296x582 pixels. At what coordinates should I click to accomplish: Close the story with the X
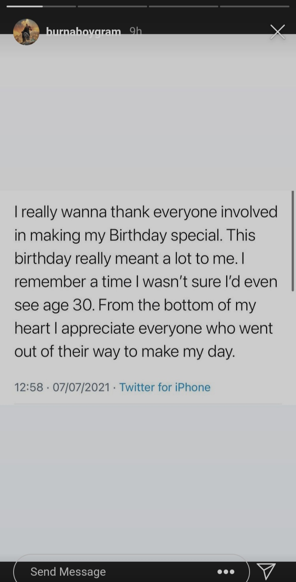pyautogui.click(x=277, y=32)
